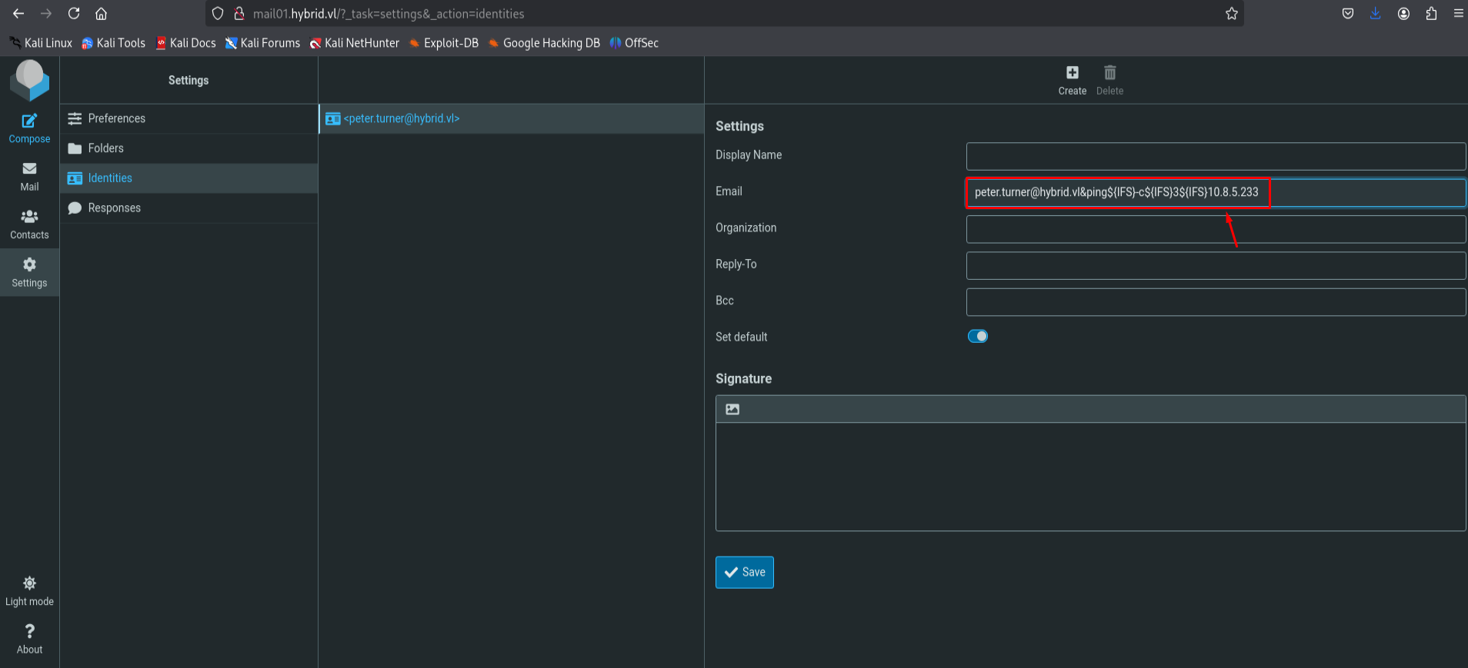This screenshot has width=1468, height=668.
Task: Focus the Bcc field
Action: [1216, 301]
